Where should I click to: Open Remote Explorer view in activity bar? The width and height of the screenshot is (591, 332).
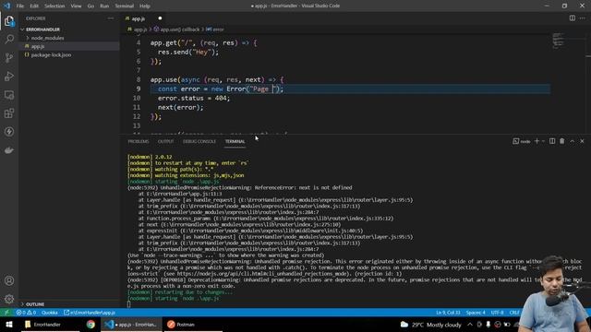coord(9,95)
